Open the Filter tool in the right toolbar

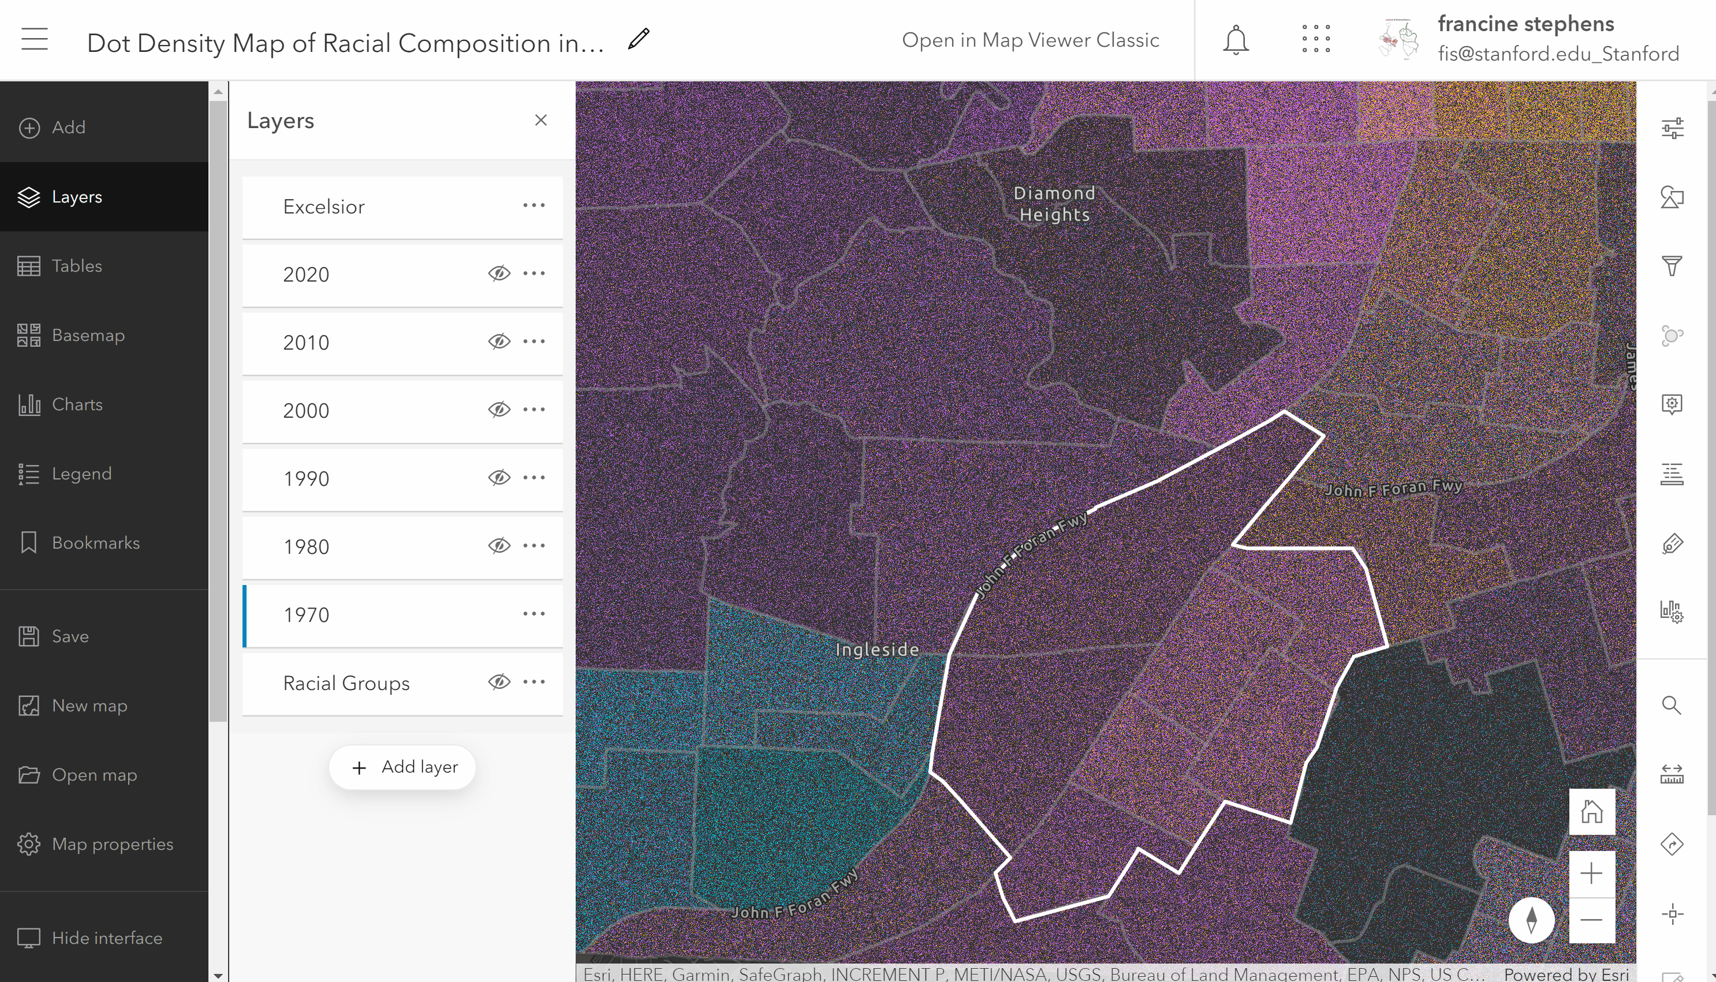1672,265
